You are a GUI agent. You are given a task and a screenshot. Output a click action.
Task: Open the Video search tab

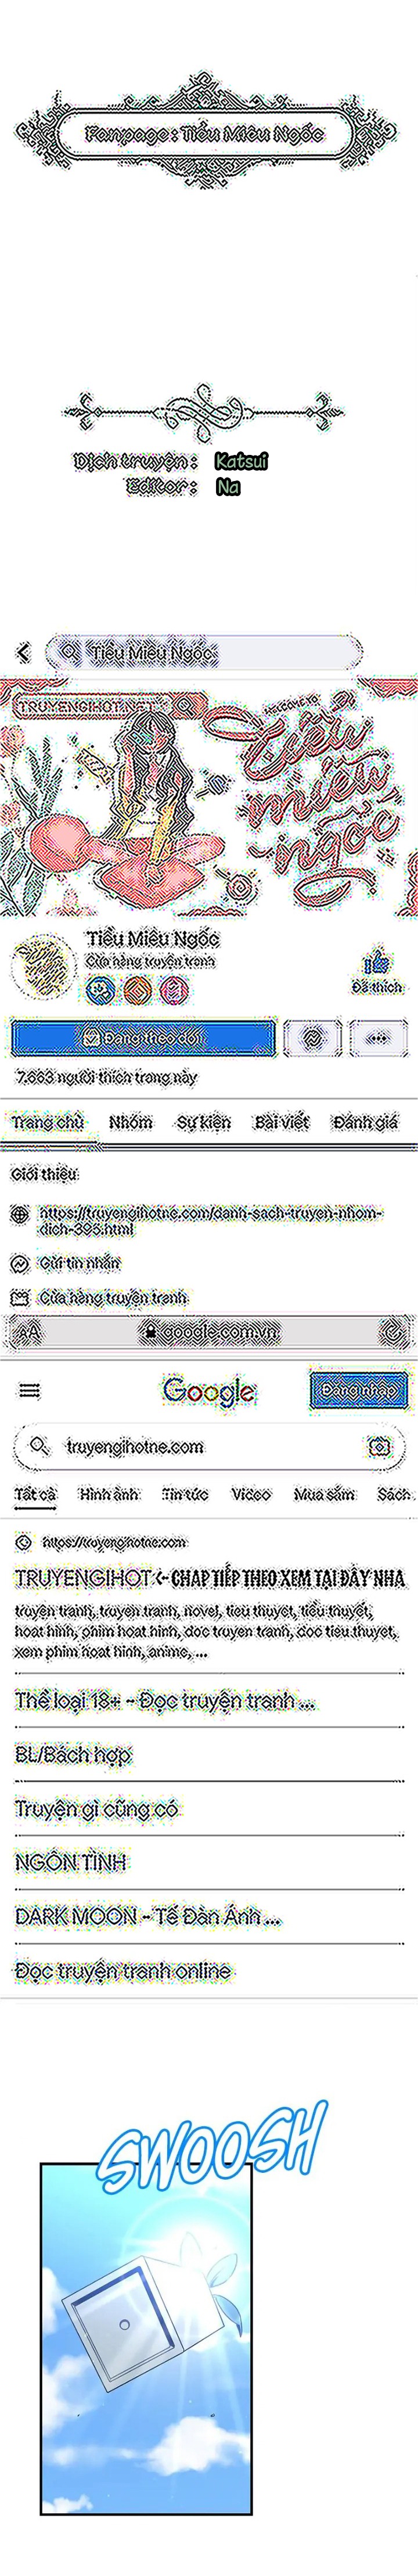coord(251,1494)
